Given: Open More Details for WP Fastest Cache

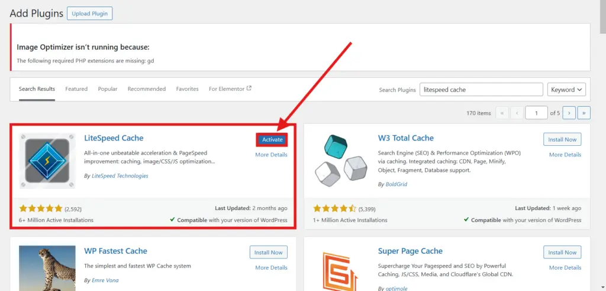Looking at the screenshot, I should 271,267.
